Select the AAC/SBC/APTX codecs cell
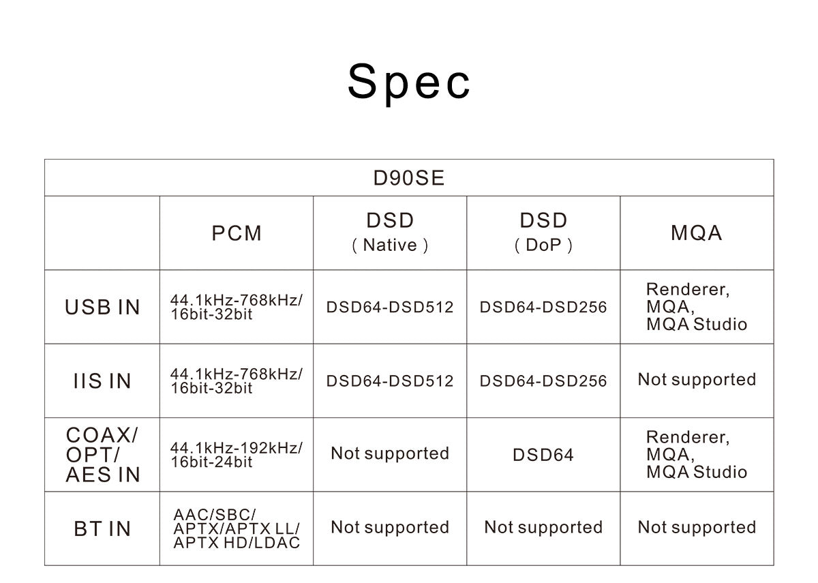Viewport: 818px width, 583px height. click(236, 528)
